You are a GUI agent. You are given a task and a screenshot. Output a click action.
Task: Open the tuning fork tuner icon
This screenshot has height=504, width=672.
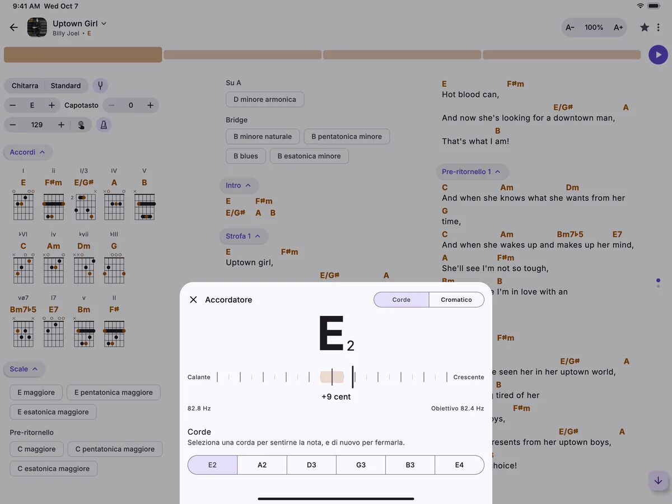click(x=100, y=86)
